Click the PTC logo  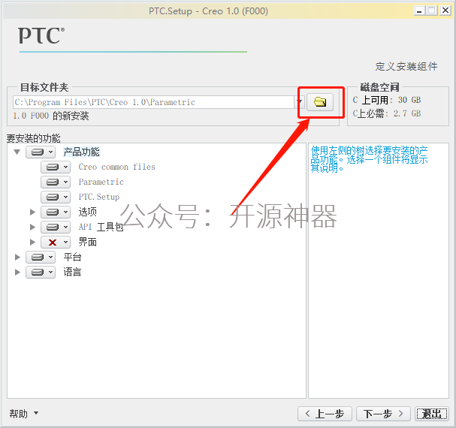tap(41, 35)
